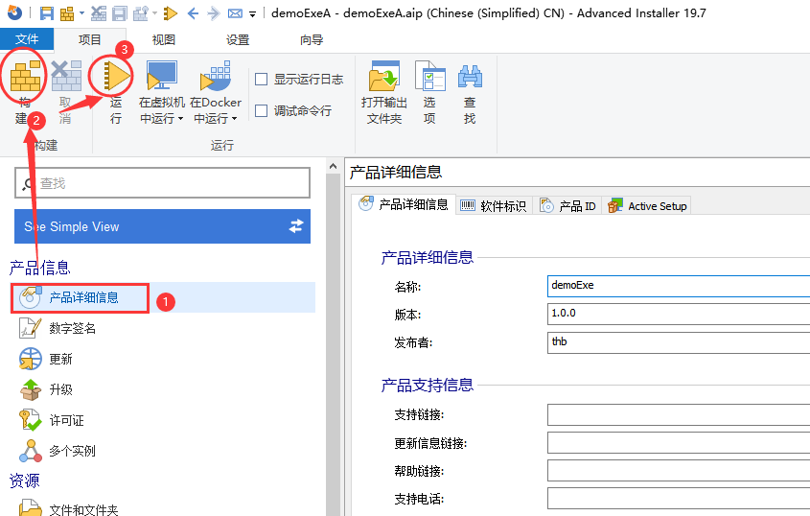This screenshot has width=810, height=516.
Task: Switch to the 设置 ribbon tab
Action: (238, 40)
